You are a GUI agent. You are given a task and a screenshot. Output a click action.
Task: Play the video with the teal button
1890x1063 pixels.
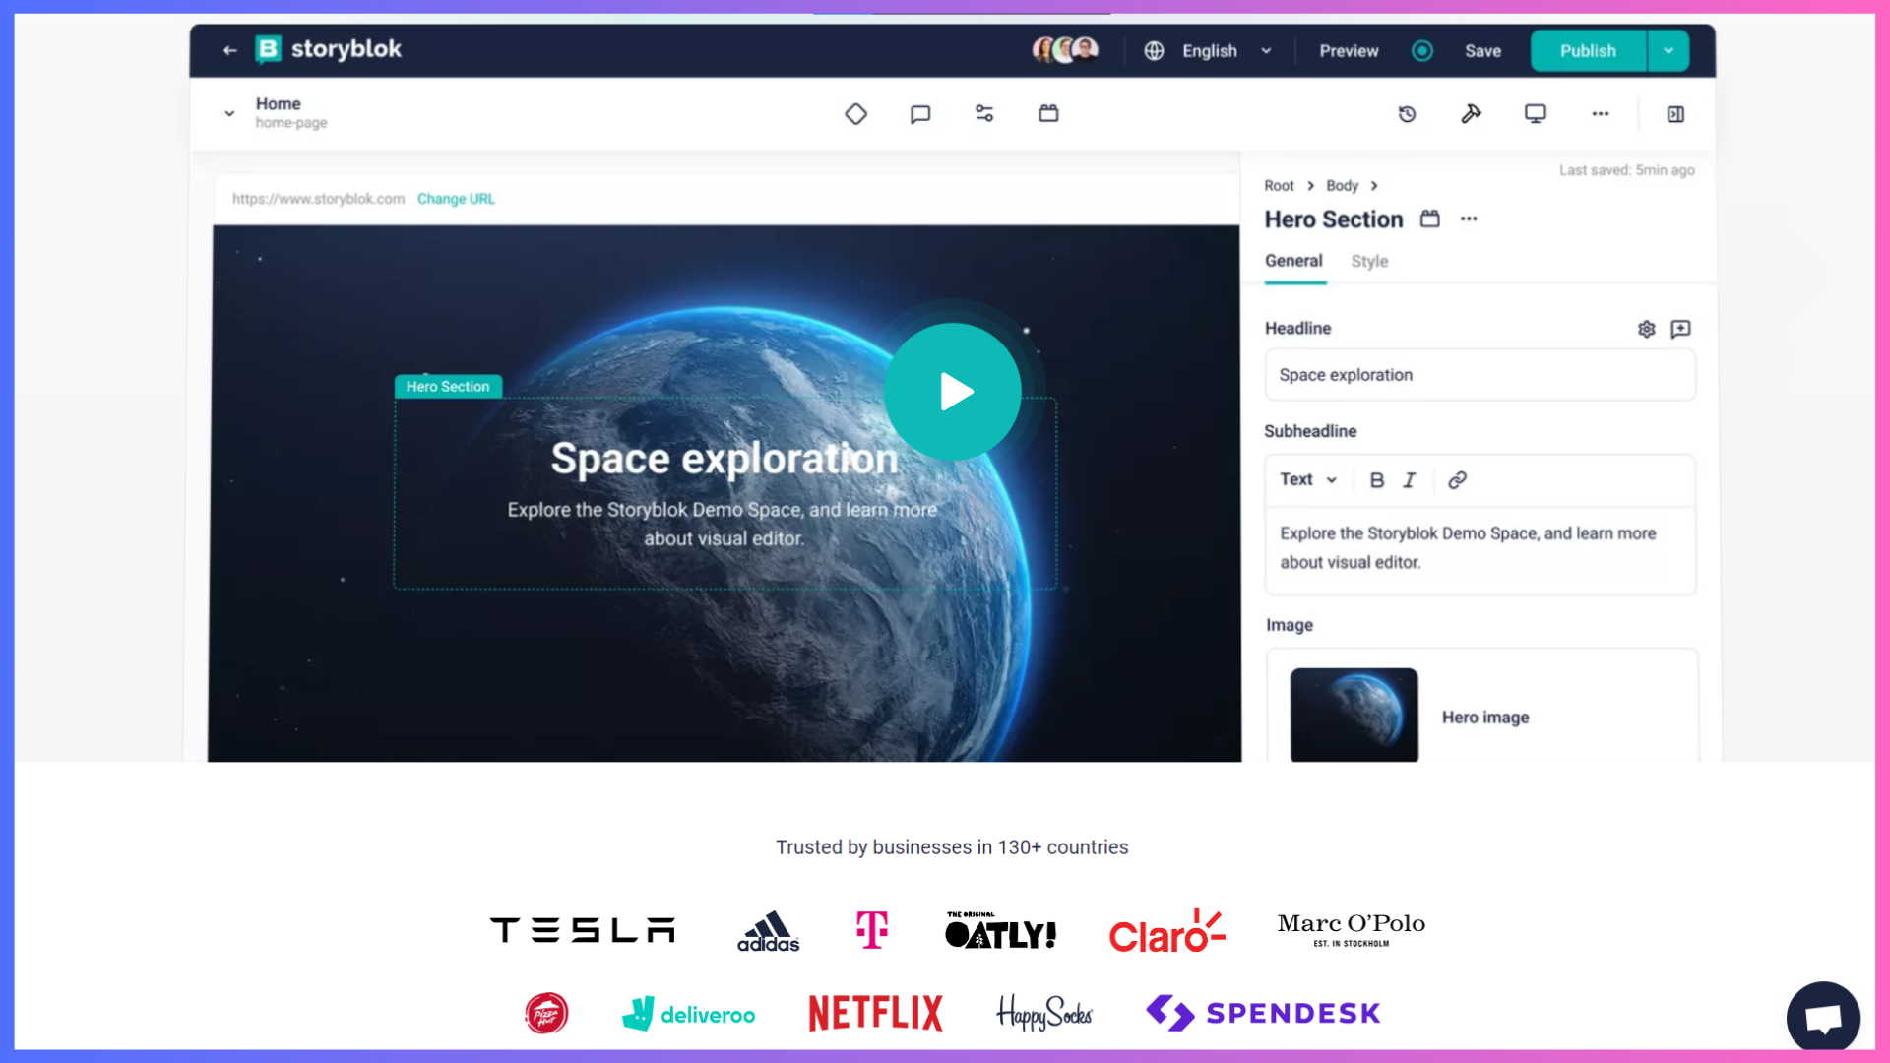coord(952,392)
